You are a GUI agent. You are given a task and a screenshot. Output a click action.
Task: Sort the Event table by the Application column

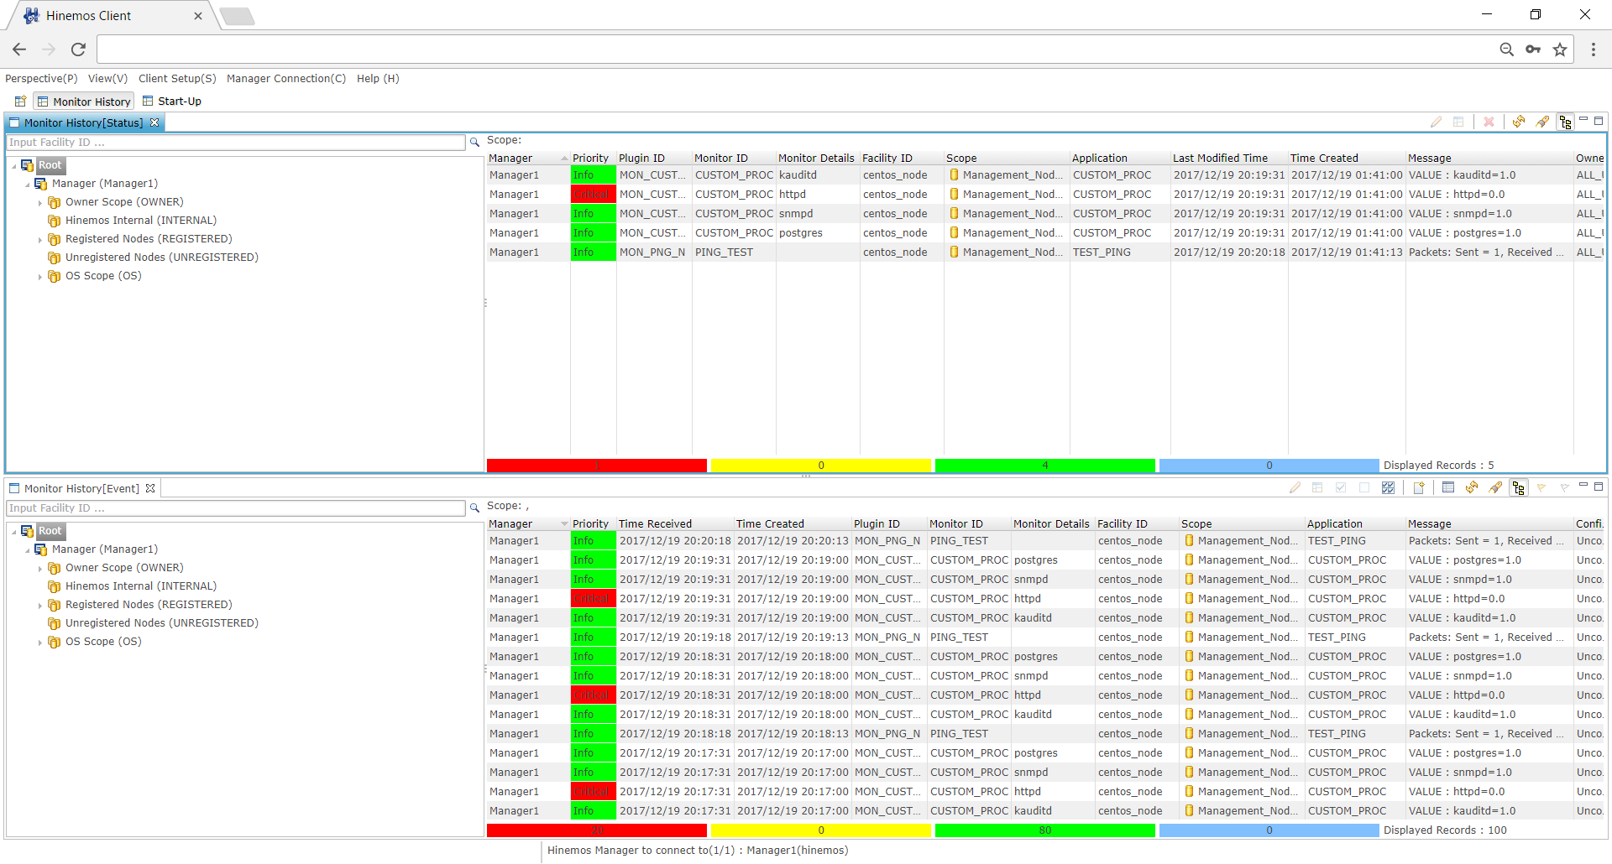[x=1355, y=523]
